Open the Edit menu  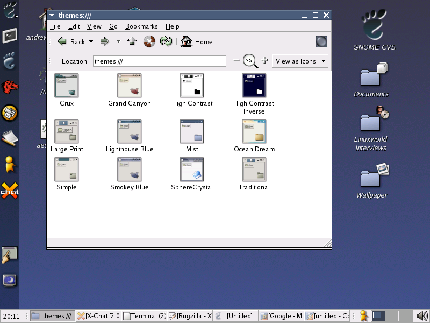pos(74,26)
